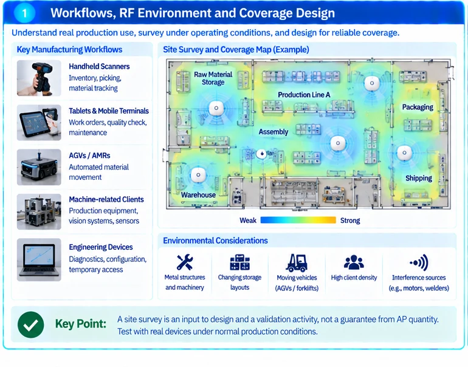Click the Changing storage layouts caption
This screenshot has width=468, height=367.
click(x=239, y=283)
